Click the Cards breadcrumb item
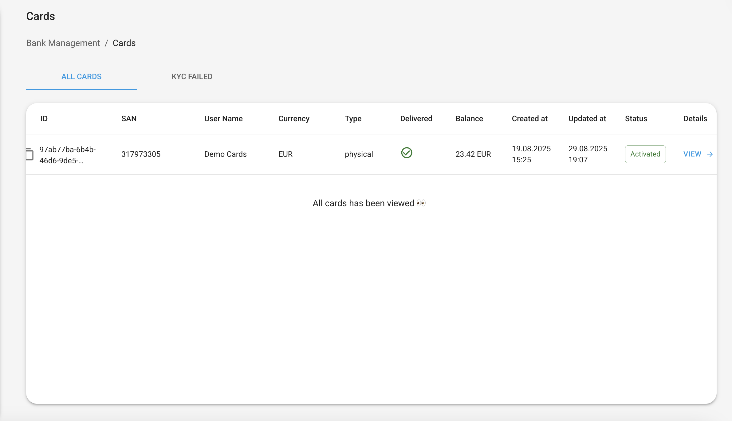 pyautogui.click(x=124, y=43)
